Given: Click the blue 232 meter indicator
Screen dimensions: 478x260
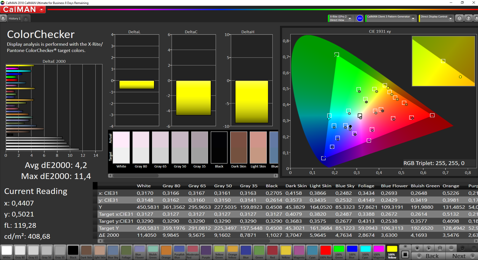Looking at the screenshot, I should pos(359,18).
